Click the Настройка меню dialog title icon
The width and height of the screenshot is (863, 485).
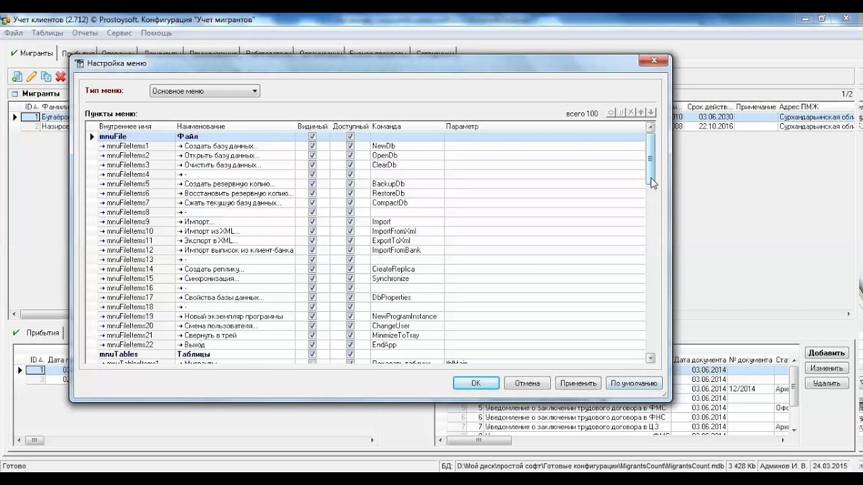80,63
